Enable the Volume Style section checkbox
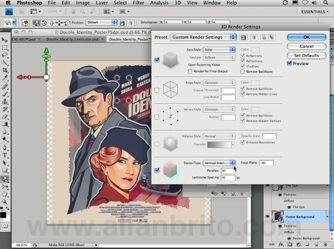 tap(157, 144)
